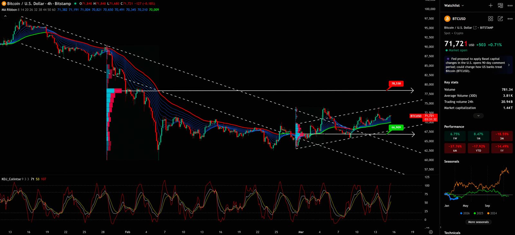Open the BTCUSD notes edit icon
This screenshot has height=235, width=515.
(500, 19)
